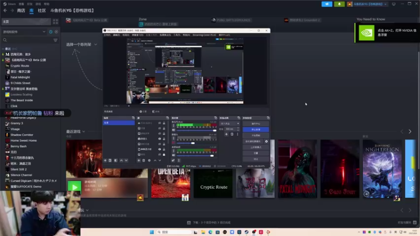420x236 pixels.
Task: Open three-dot menu in scene transitions panel
Action: 237,134
